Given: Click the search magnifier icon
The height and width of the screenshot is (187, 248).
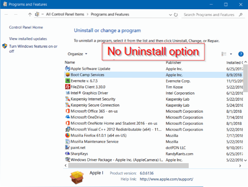Looking at the screenshot, I should point(240,15).
